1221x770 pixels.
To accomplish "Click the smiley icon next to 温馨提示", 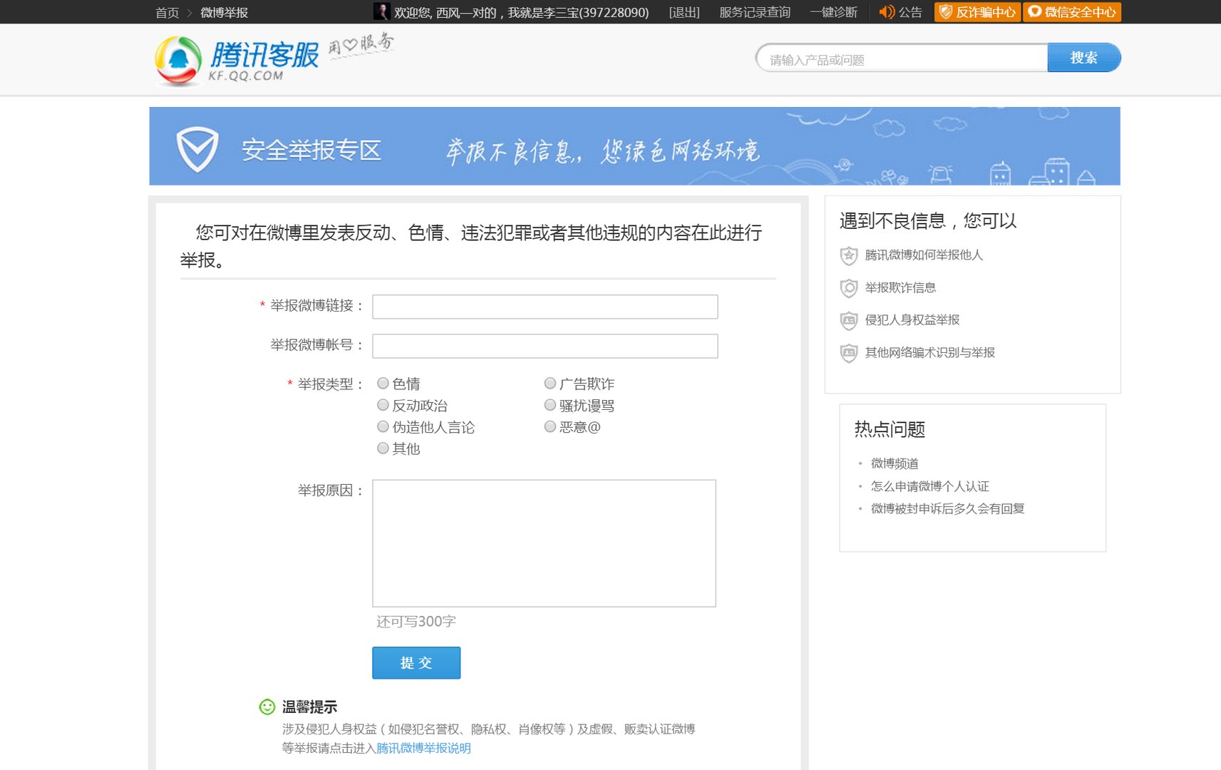I will pyautogui.click(x=267, y=707).
